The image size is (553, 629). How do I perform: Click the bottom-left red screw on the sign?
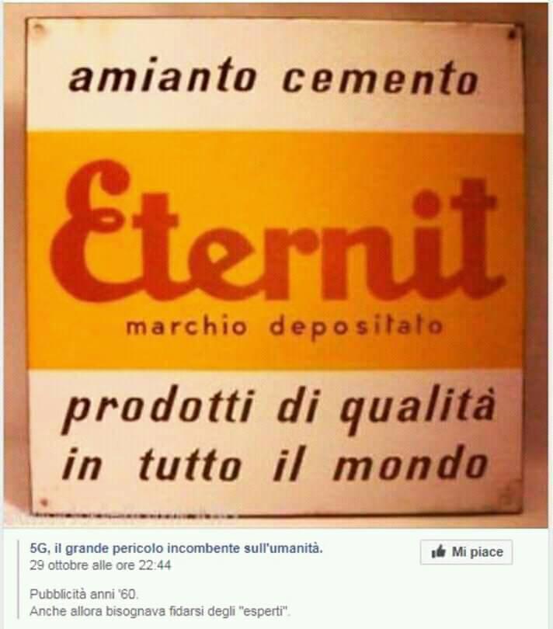pyautogui.click(x=44, y=502)
